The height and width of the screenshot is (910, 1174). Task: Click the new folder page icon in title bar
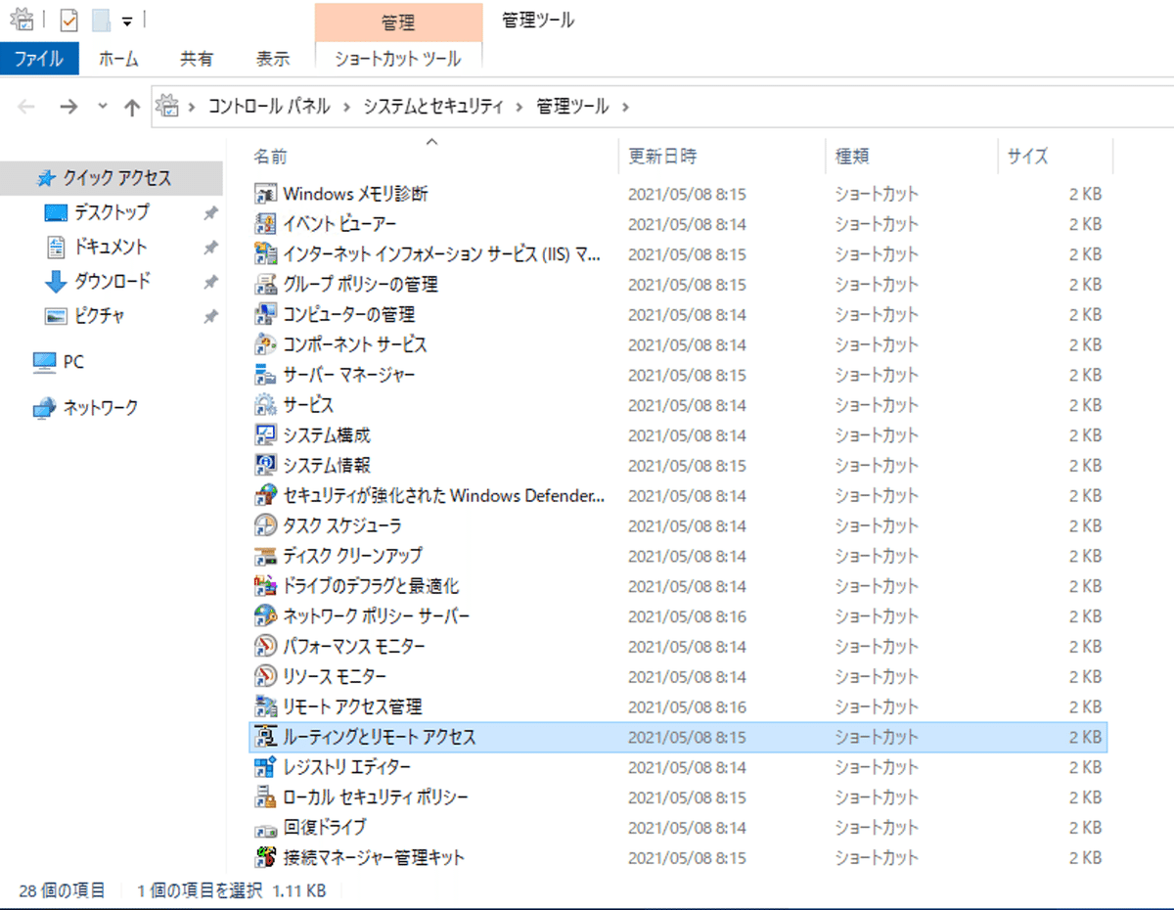tap(101, 21)
